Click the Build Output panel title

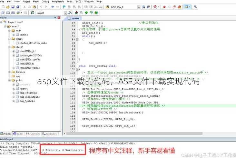click(7, 139)
